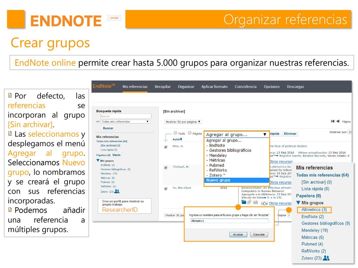358x268 pixels.
Task: Click the Ir a la URL link
Action: point(275,198)
